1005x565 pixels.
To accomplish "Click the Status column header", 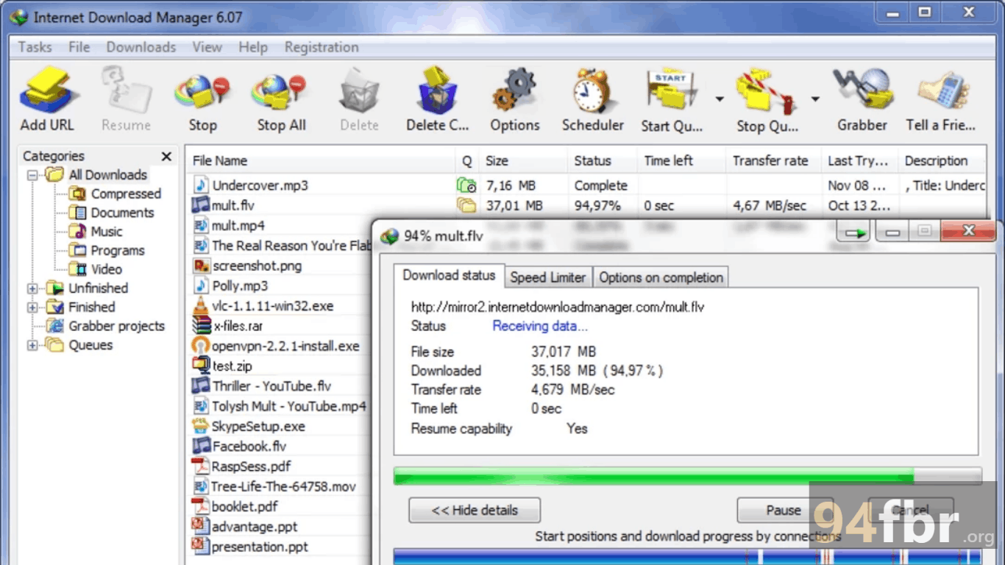I will [603, 160].
